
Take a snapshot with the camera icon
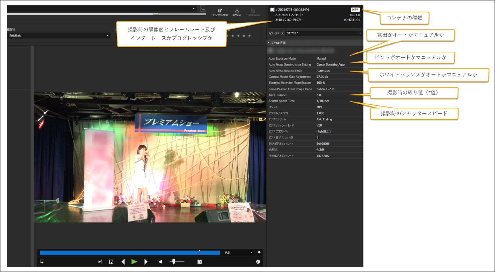[199, 262]
